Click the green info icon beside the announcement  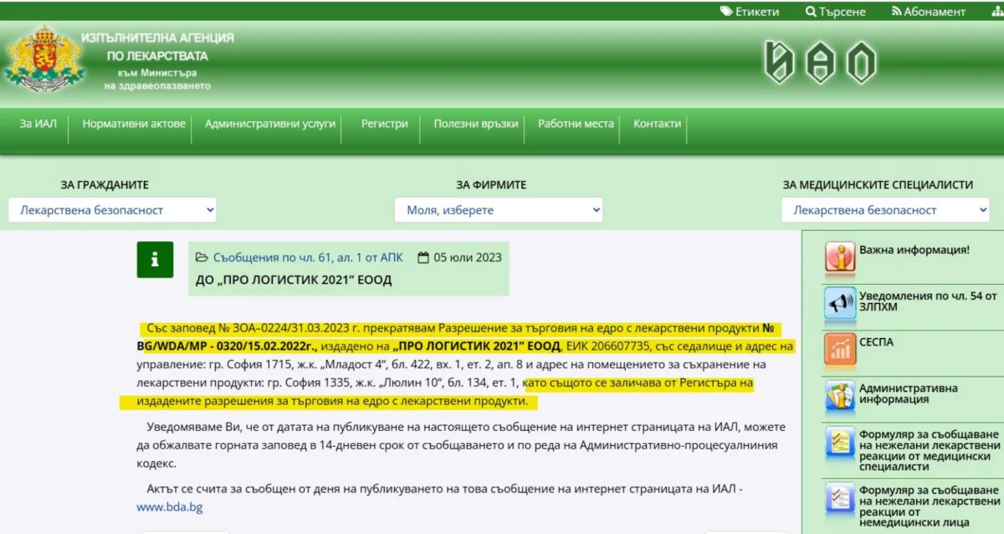pos(155,259)
